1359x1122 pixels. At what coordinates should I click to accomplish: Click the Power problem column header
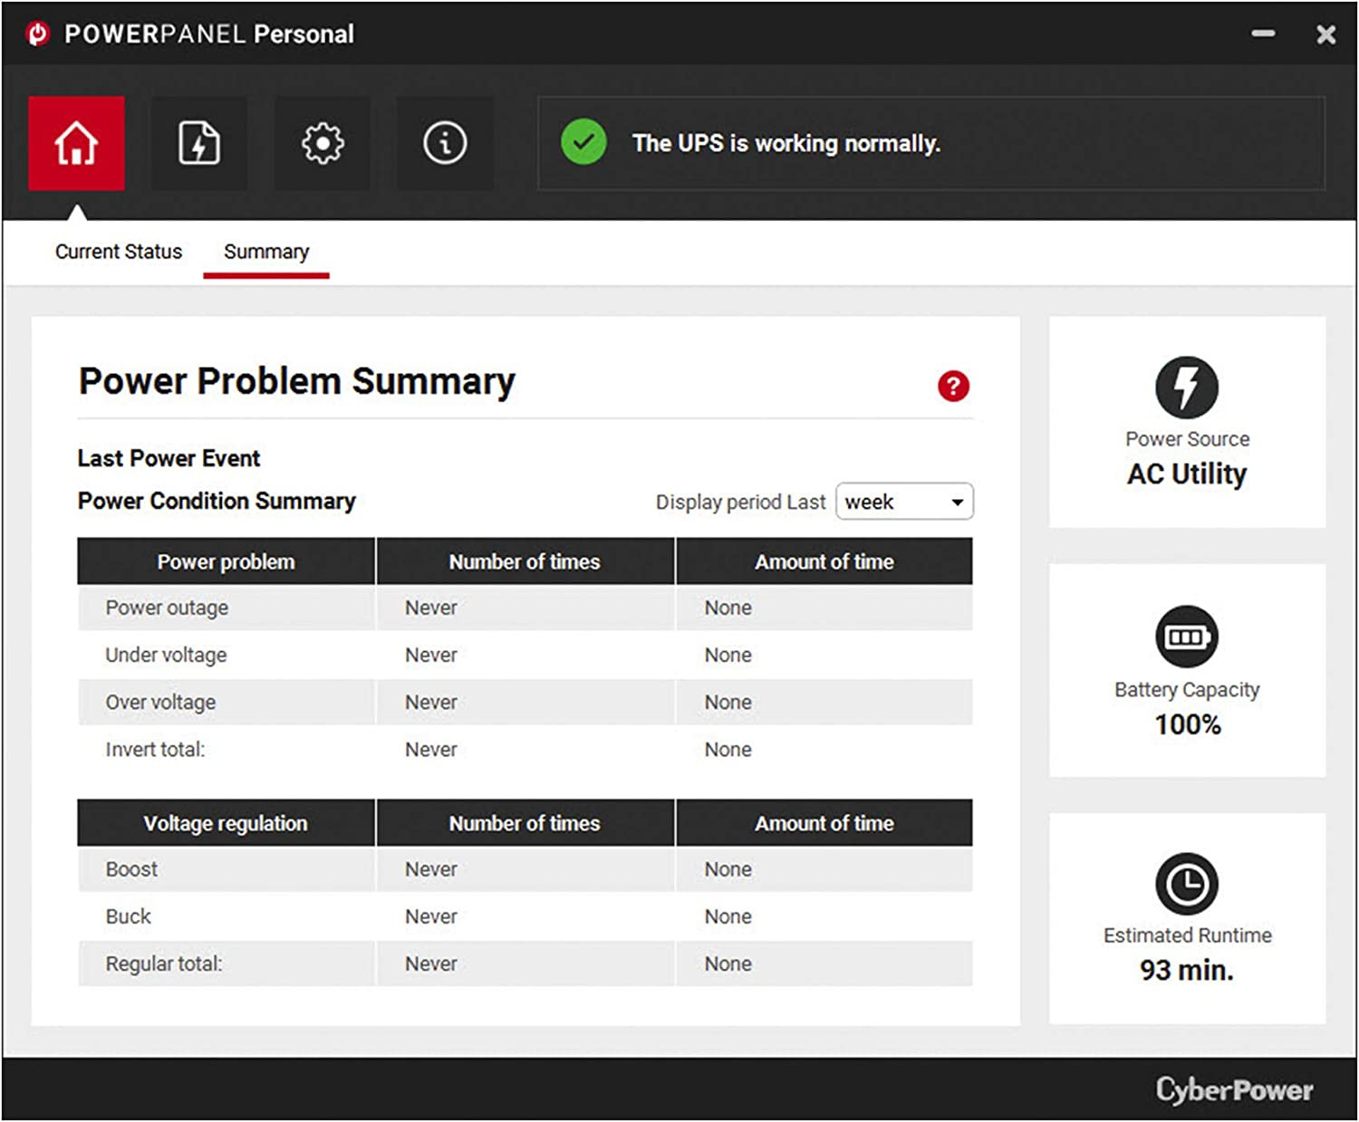[226, 561]
